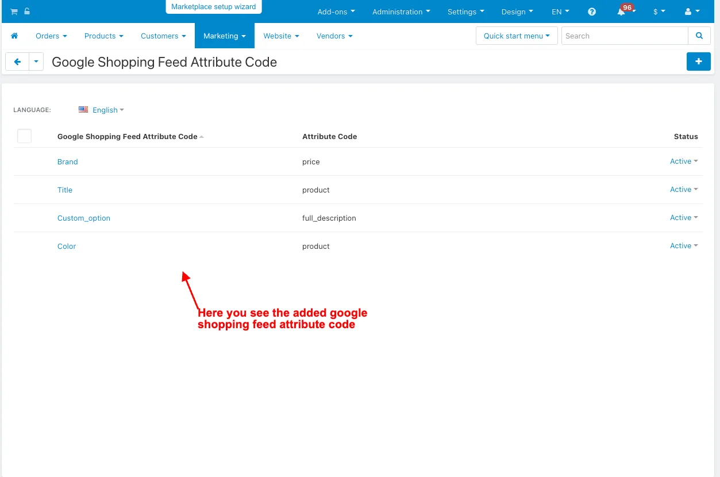Viewport: 720px width, 477px height.
Task: Click the unlock store icon
Action: click(x=27, y=11)
